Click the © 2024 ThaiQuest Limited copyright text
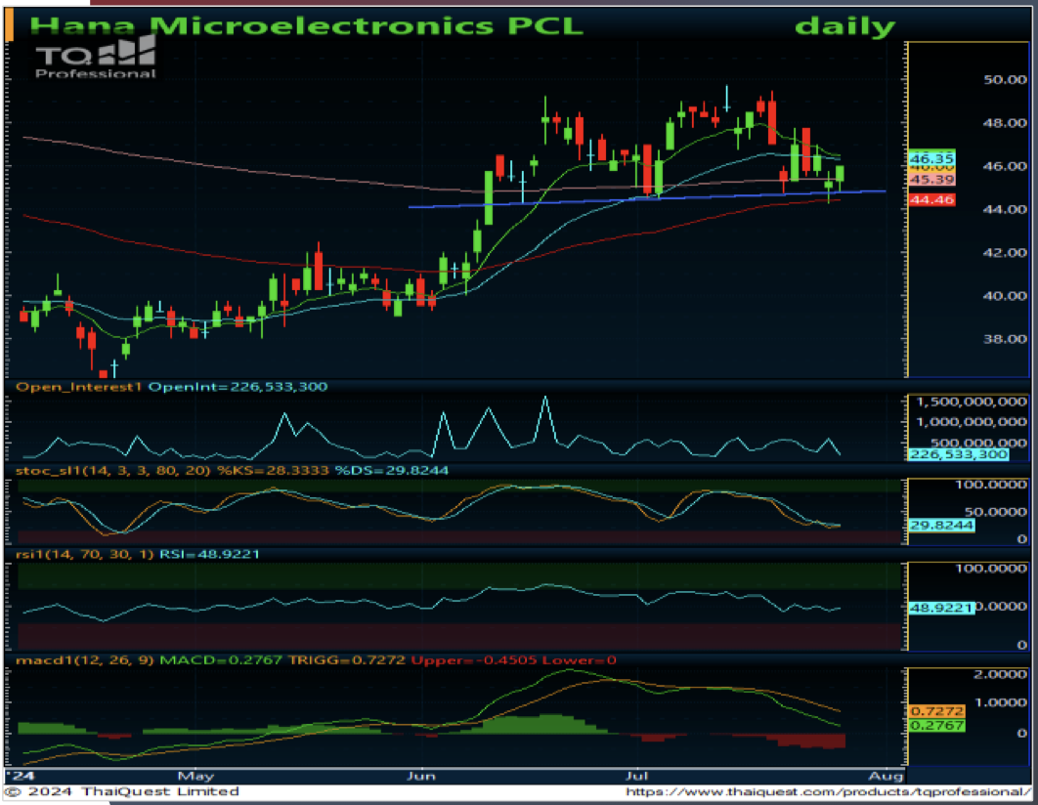Screen dimensions: 1038x805 point(122,791)
